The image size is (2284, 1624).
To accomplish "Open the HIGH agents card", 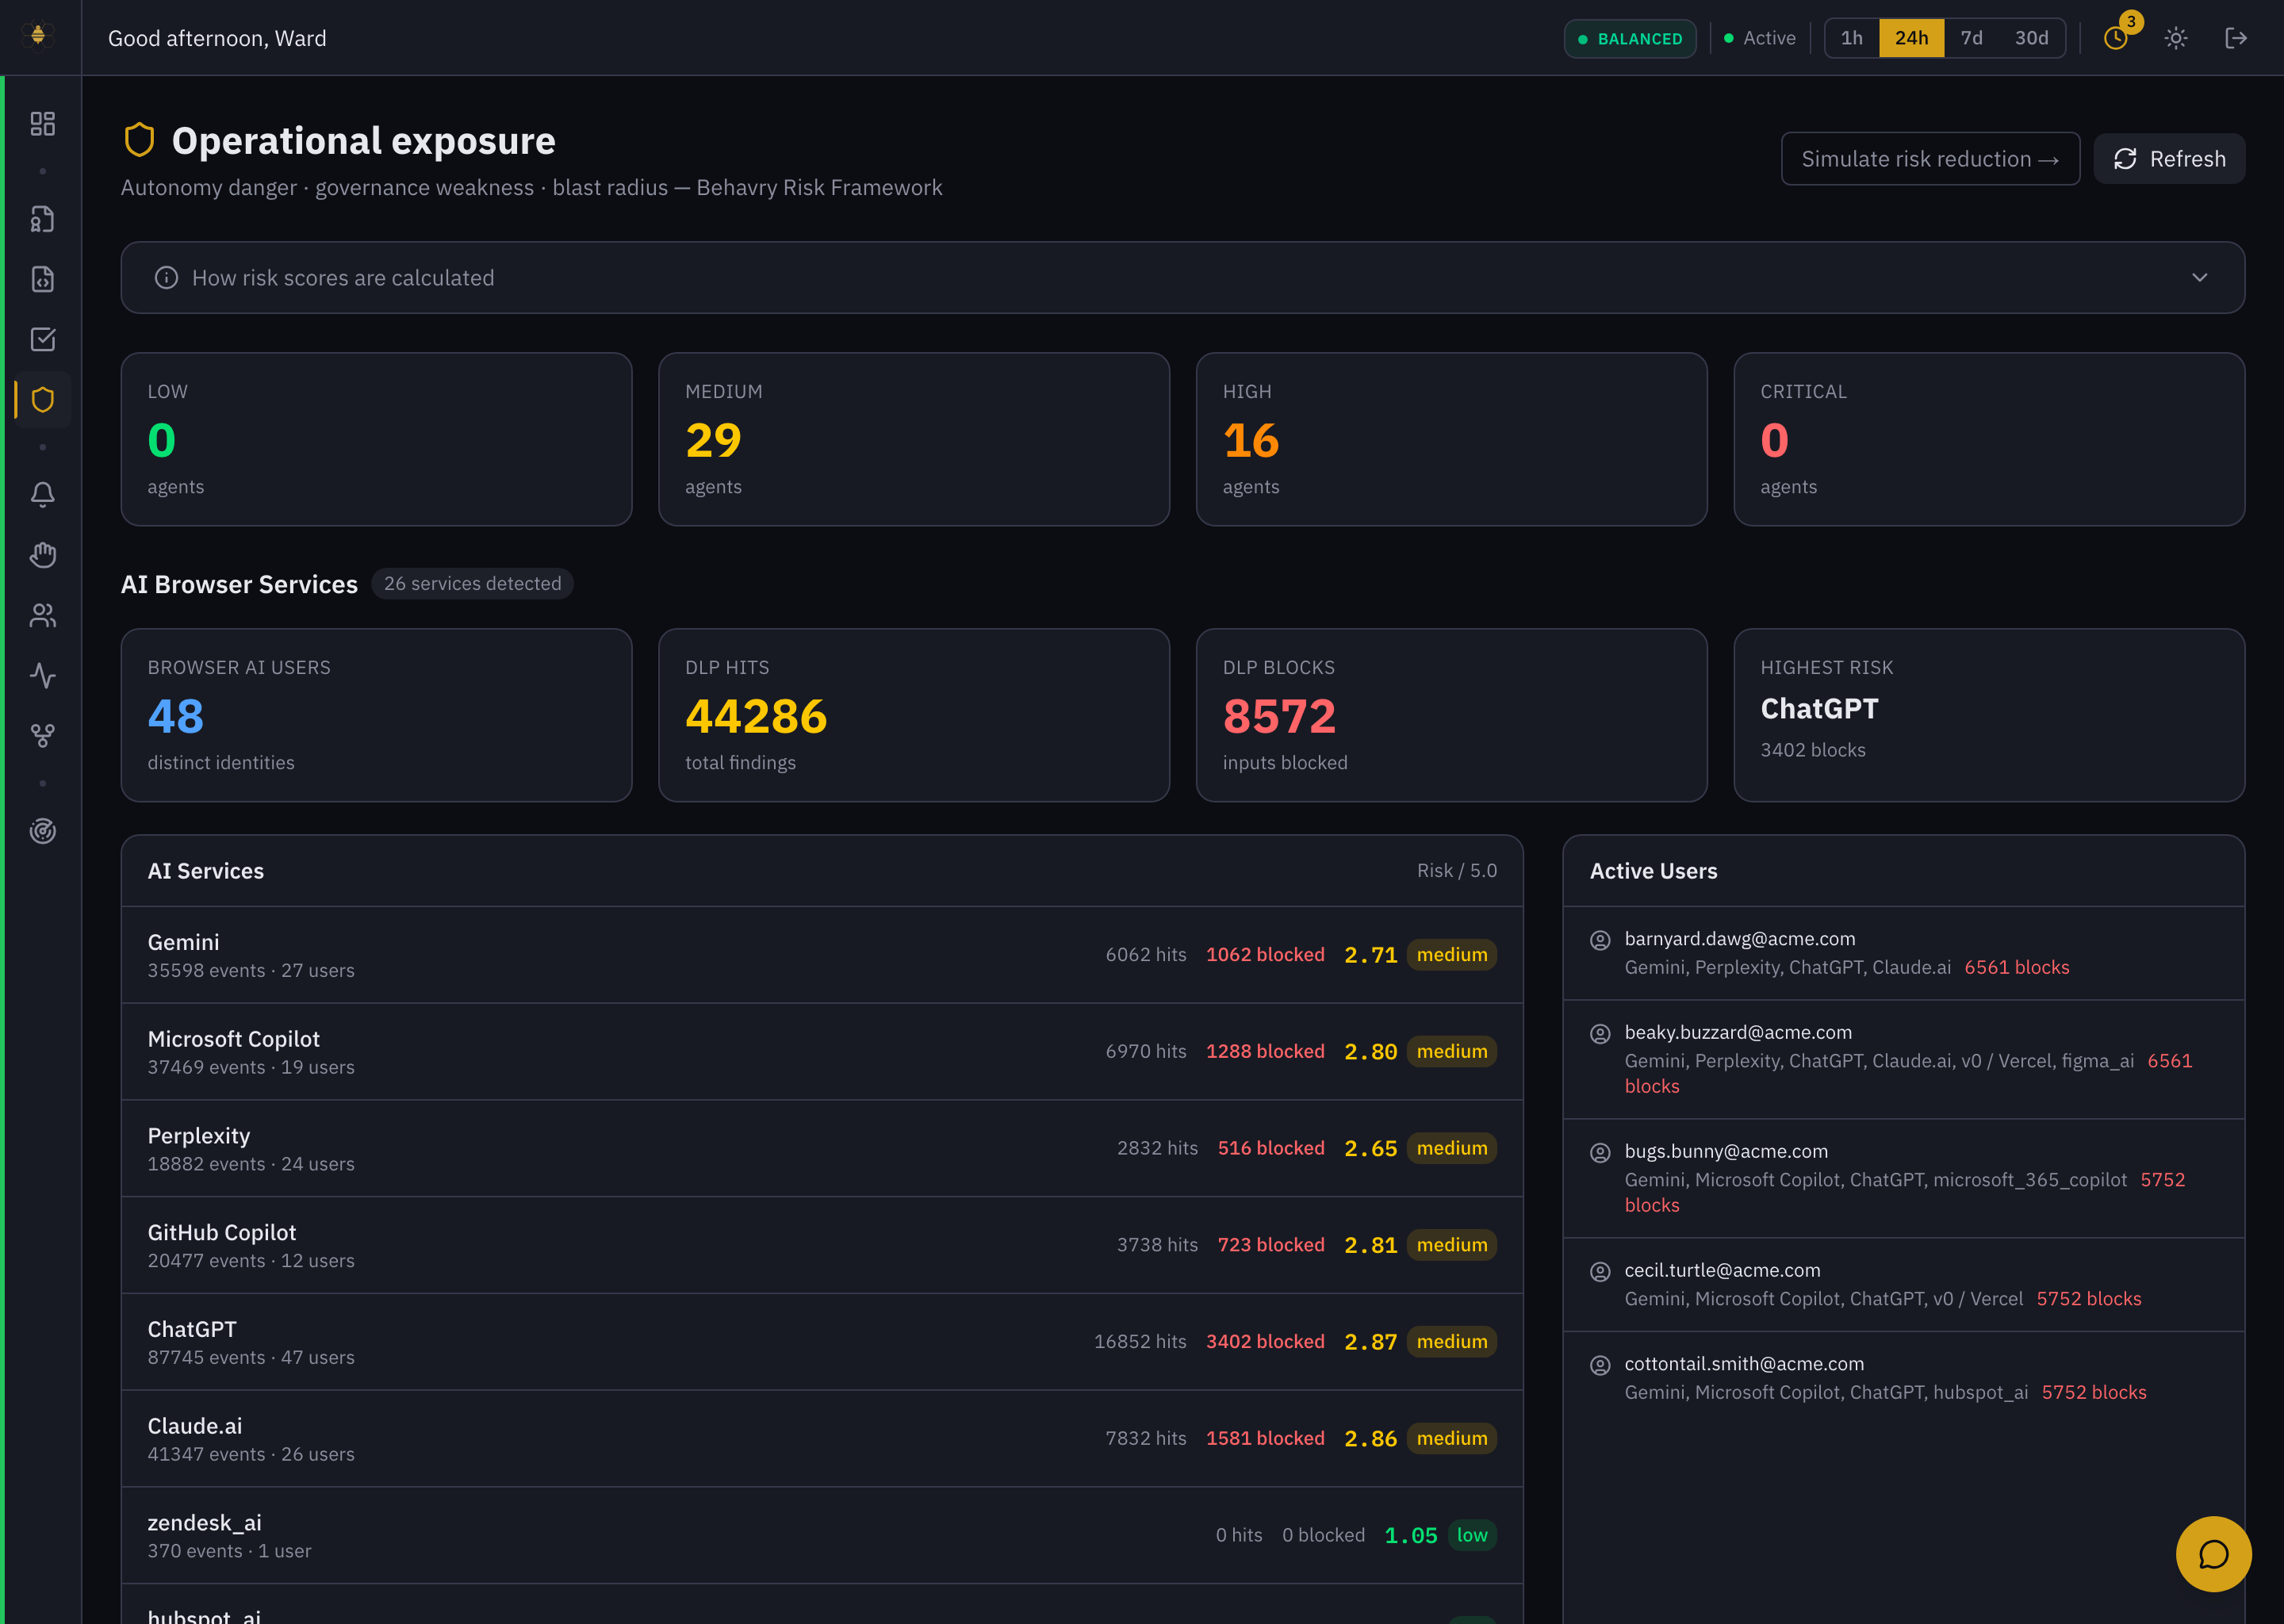I will pyautogui.click(x=1451, y=439).
